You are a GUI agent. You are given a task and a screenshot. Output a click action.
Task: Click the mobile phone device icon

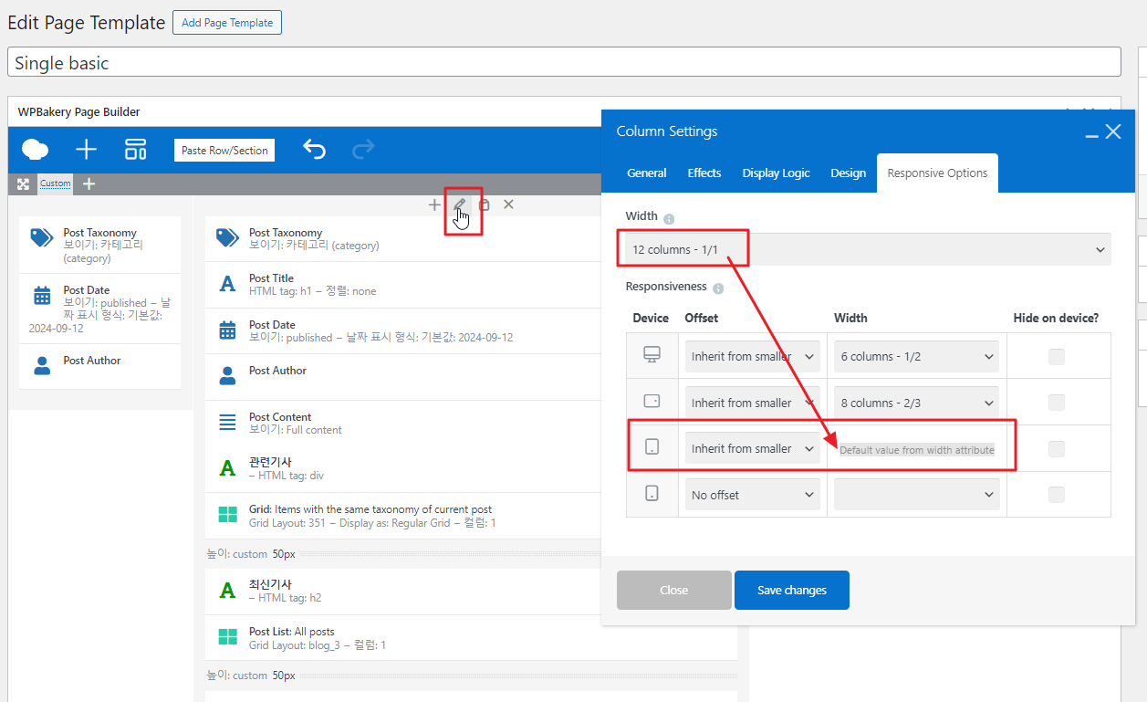coord(652,494)
